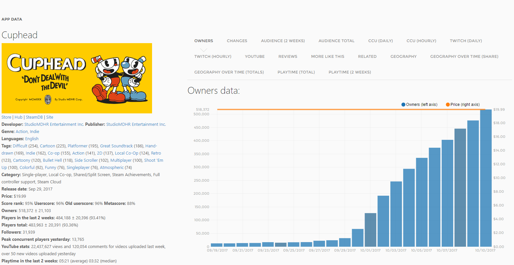Image resolution: width=514 pixels, height=265 pixels.
Task: Open the Retro tag
Action: 156,153
